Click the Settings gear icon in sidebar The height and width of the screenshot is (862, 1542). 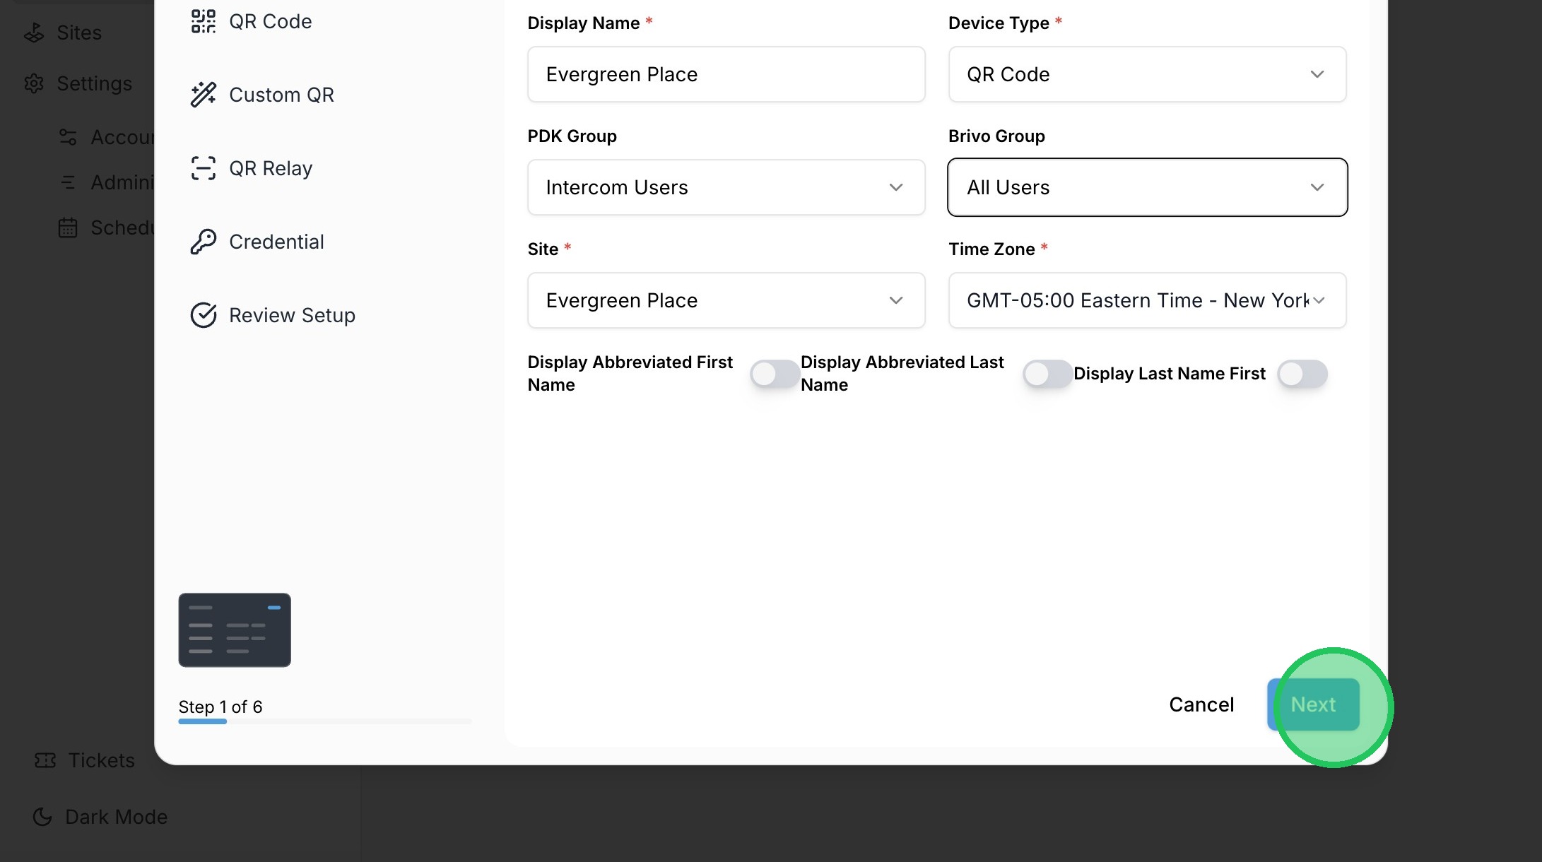34,83
